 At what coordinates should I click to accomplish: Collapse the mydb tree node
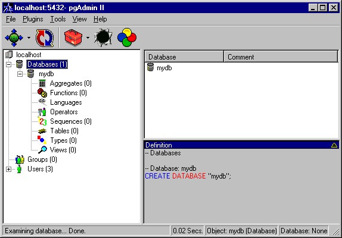pyautogui.click(x=20, y=74)
